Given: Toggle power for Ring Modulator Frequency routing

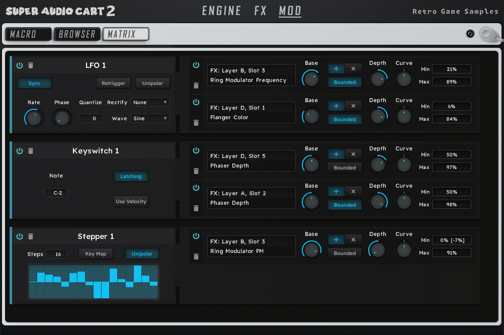Looking at the screenshot, I should (196, 65).
